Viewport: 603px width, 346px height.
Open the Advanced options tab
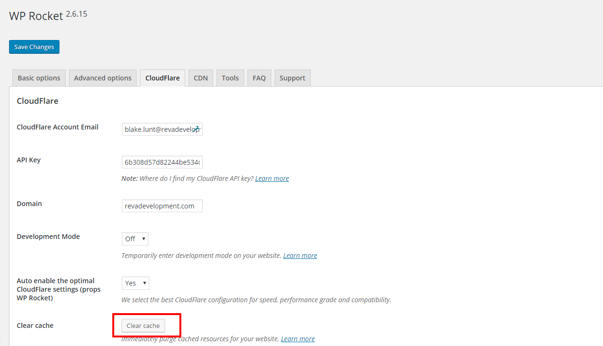[x=103, y=78]
